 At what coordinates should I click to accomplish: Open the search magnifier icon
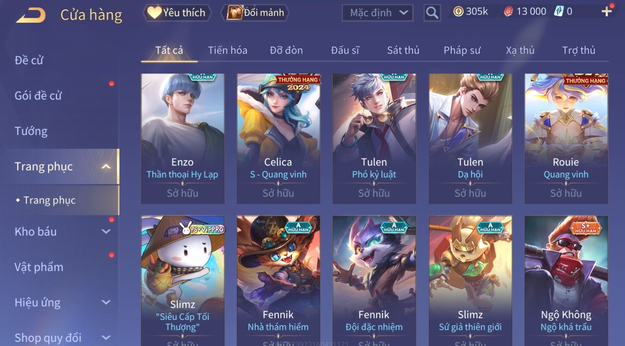pos(432,13)
